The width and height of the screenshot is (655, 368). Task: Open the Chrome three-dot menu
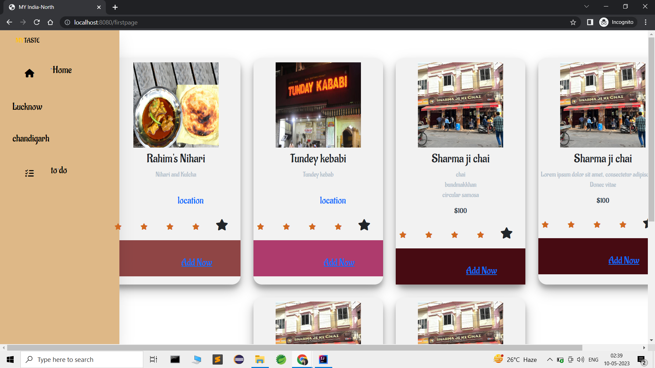[645, 22]
